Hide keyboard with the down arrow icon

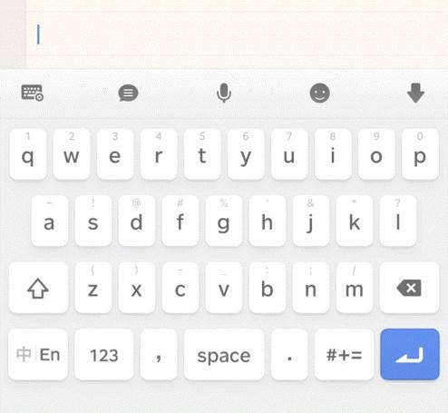pyautogui.click(x=415, y=93)
